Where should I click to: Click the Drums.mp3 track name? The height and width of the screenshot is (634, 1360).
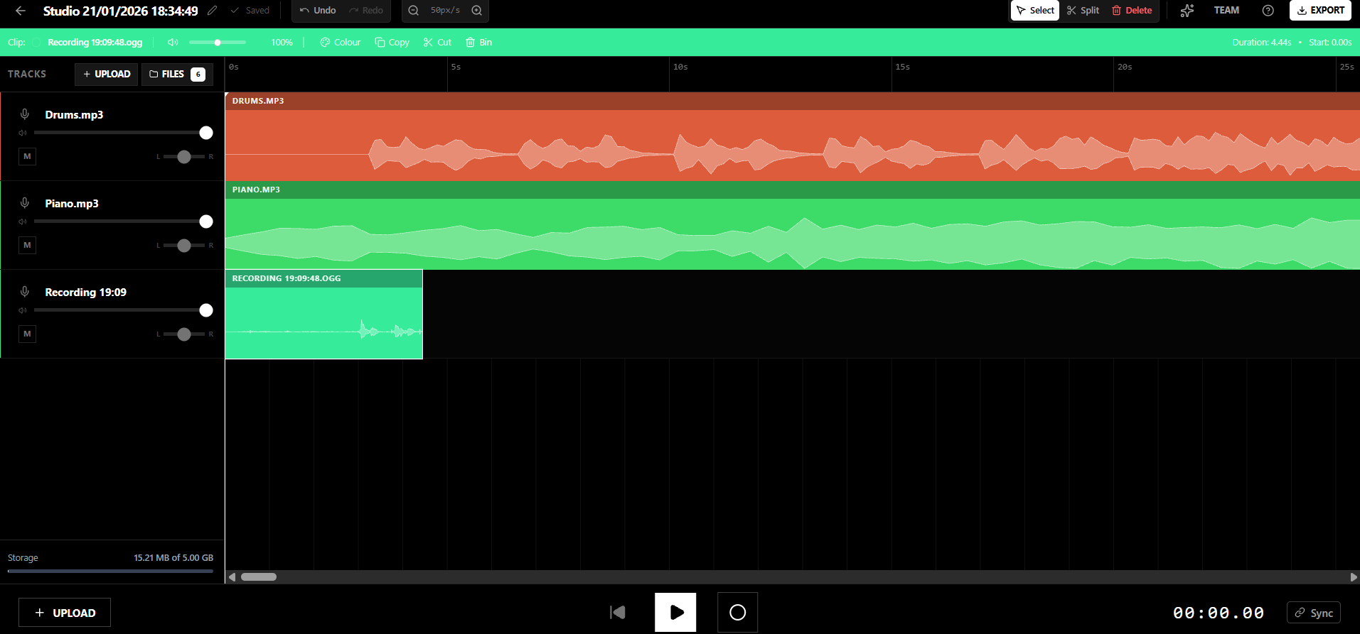74,114
